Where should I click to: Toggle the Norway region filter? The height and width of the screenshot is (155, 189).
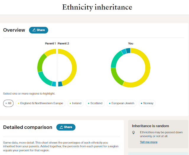click(x=147, y=103)
